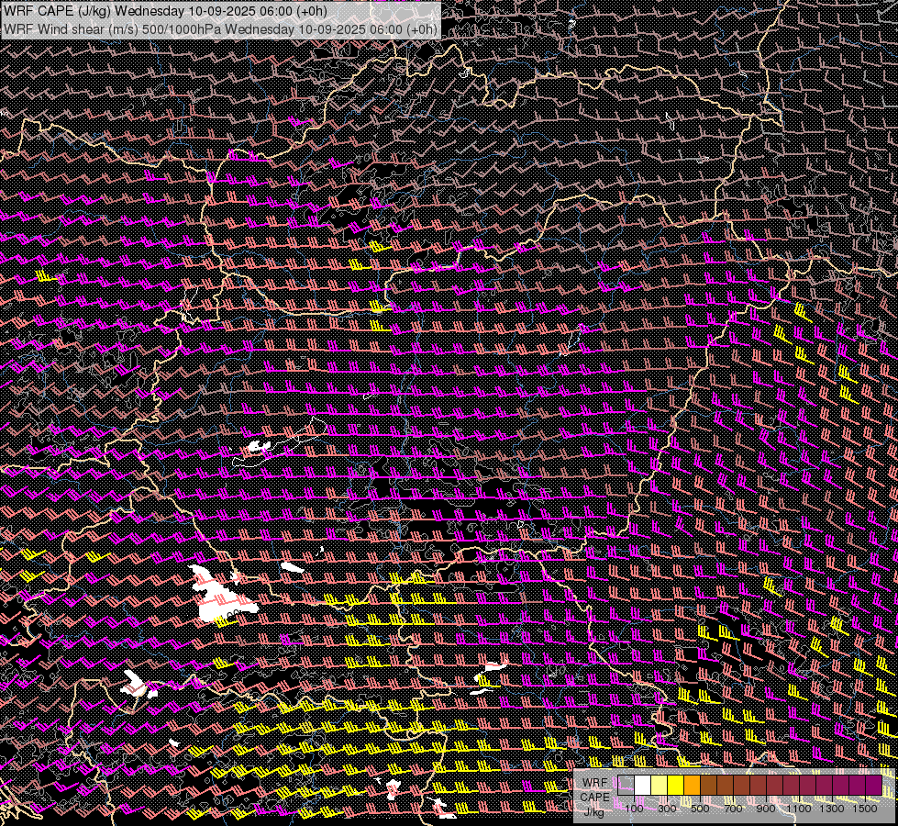Click the white CAPE legend swatch

[x=643, y=786]
